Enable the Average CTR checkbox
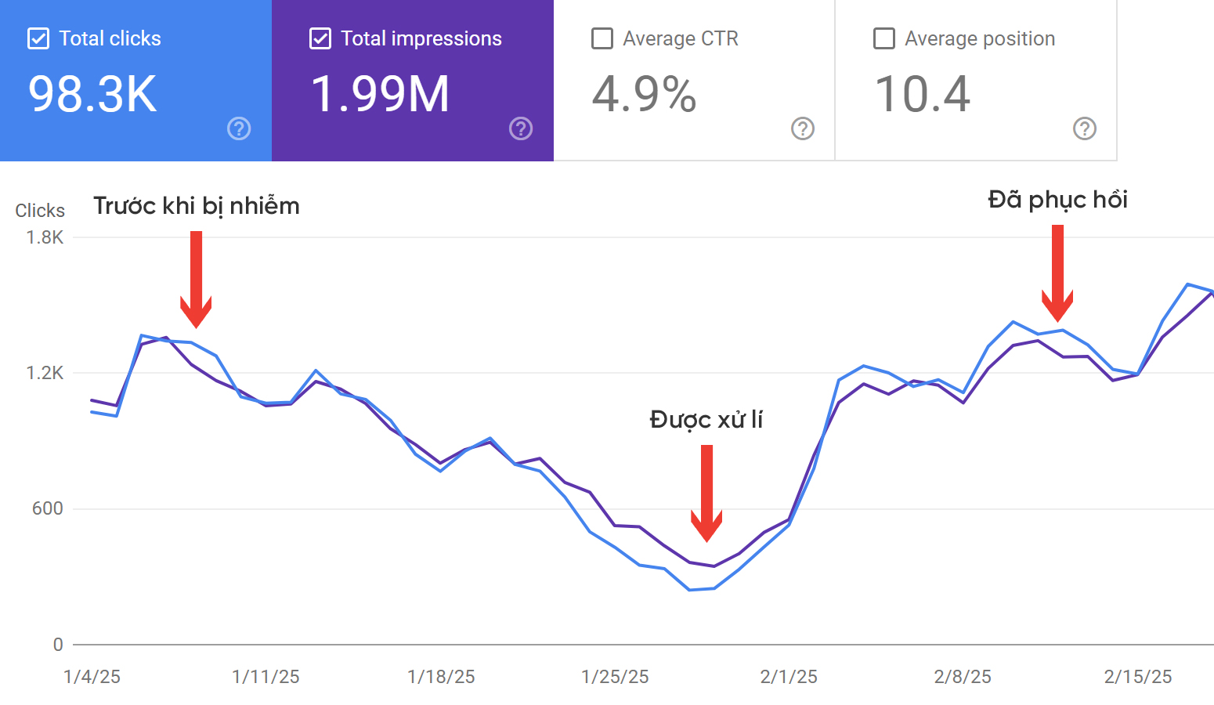 (x=602, y=38)
